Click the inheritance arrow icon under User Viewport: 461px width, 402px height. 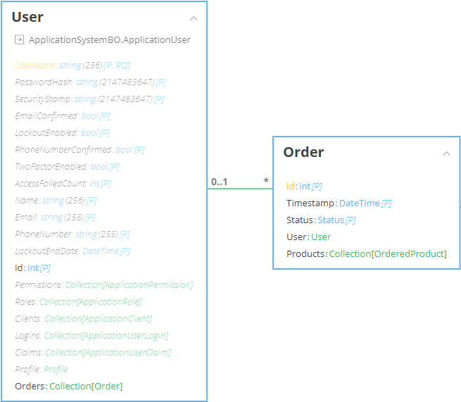[x=19, y=40]
